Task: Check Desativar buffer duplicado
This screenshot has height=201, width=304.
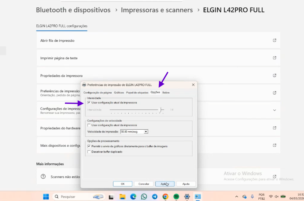Action: click(89, 152)
